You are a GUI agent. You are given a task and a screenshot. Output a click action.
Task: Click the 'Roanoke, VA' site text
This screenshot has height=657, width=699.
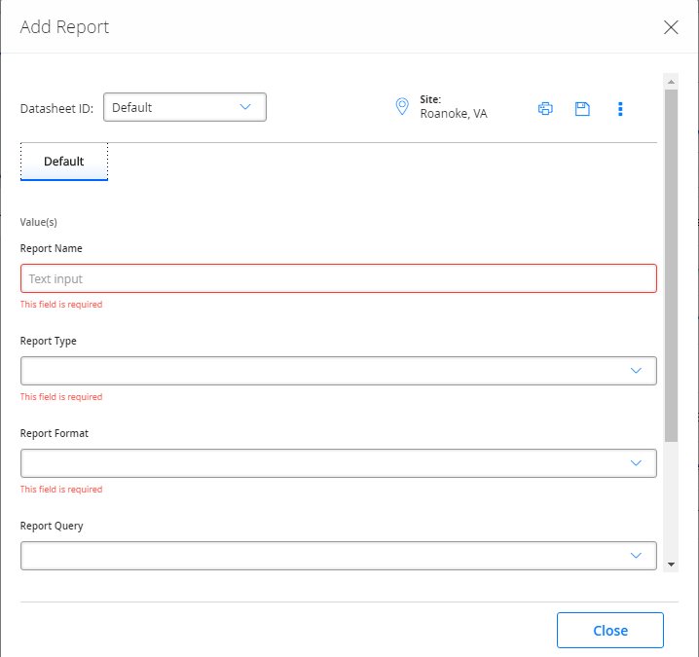(x=454, y=114)
